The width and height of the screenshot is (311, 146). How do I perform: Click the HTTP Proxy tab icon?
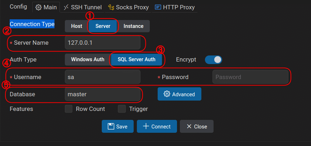(x=158, y=7)
